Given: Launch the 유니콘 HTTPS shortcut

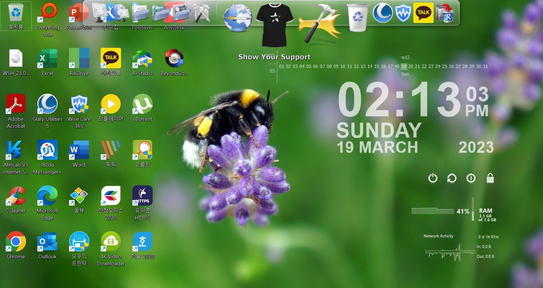Looking at the screenshot, I should (143, 203).
